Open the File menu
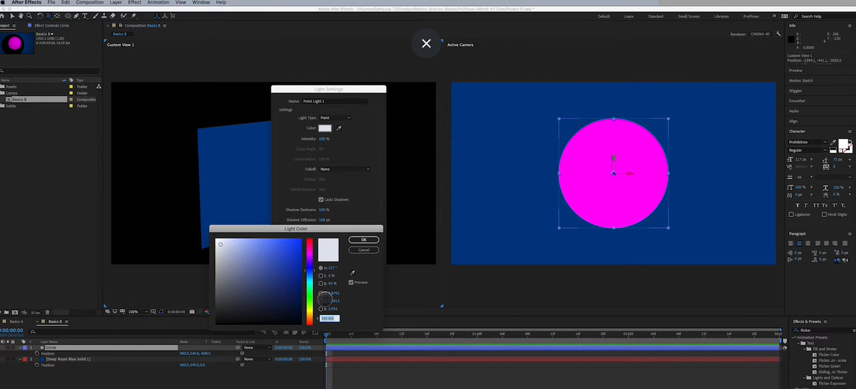The width and height of the screenshot is (856, 389). pos(51,3)
